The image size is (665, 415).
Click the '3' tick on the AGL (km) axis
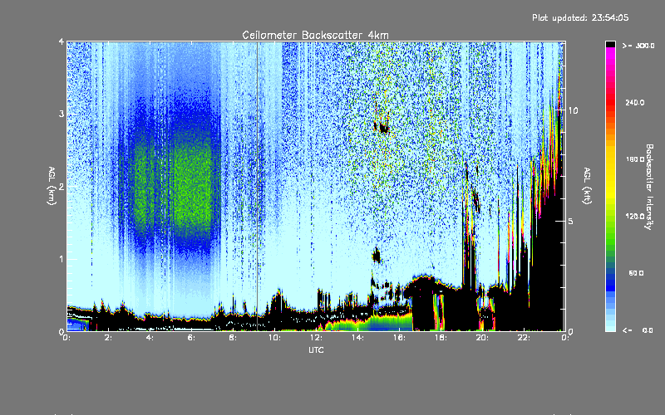62,114
